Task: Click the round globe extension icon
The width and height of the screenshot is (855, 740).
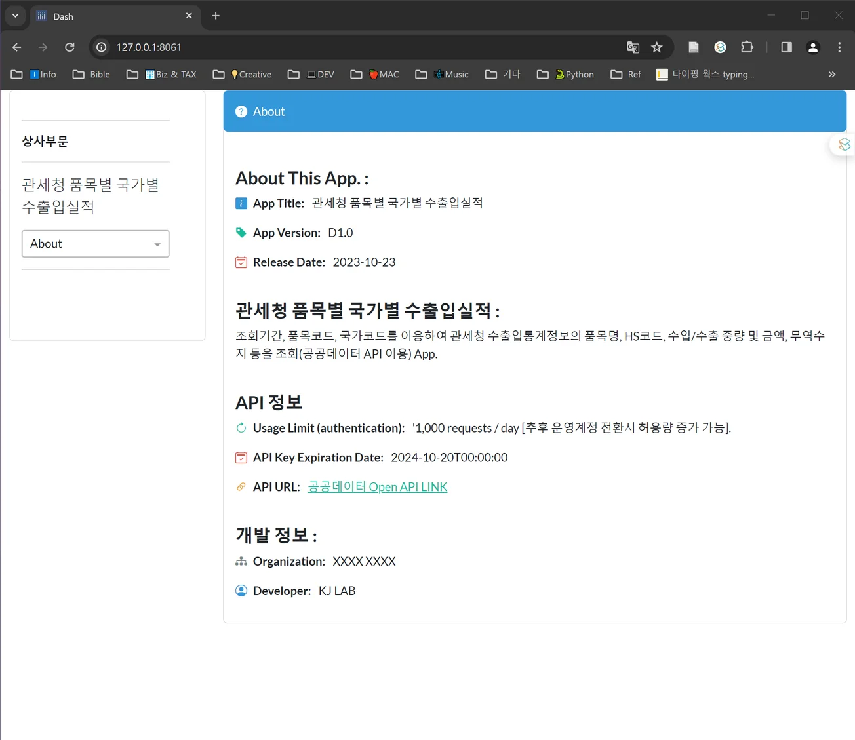Action: coord(720,47)
